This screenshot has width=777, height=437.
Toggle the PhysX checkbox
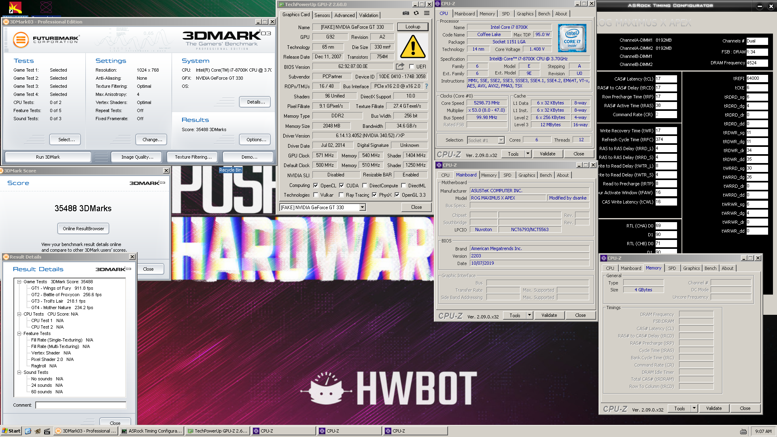[x=374, y=195]
